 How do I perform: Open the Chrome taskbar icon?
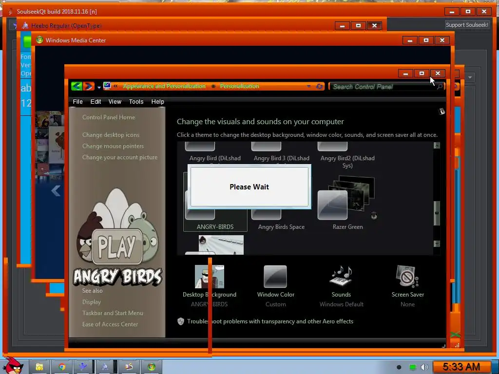pos(62,367)
